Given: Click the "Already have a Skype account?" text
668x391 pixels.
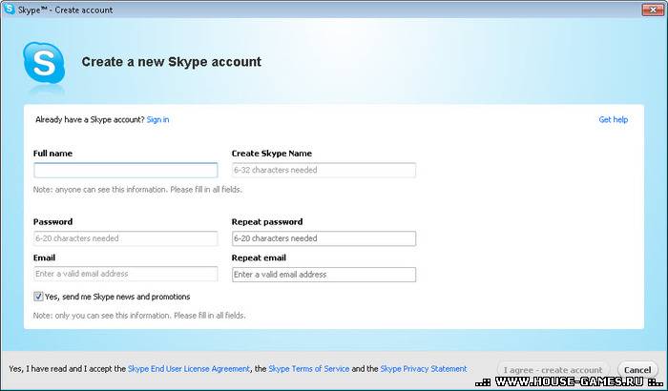Looking at the screenshot, I should (90, 120).
